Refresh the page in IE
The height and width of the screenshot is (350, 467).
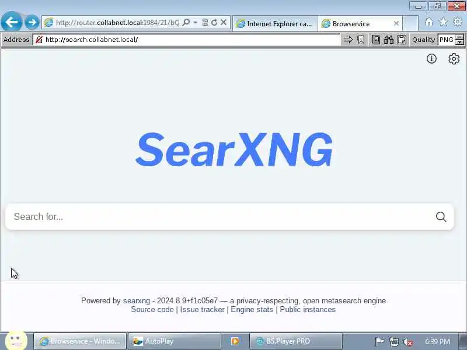(x=214, y=22)
